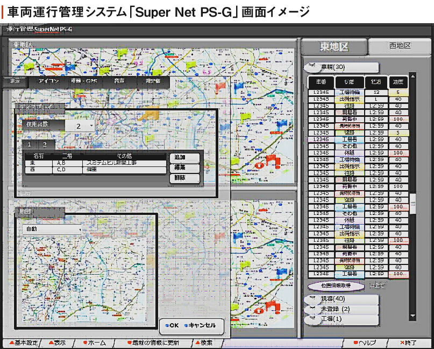
Task: Select the 東地区 panel tab
Action: click(x=334, y=46)
